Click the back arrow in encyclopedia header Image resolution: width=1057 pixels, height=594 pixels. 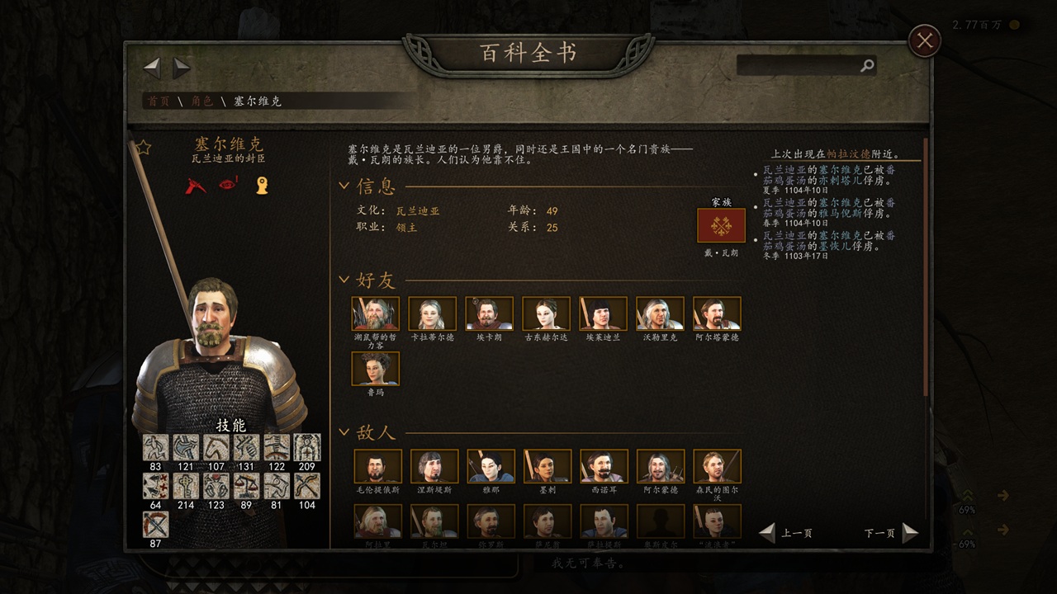tap(152, 68)
